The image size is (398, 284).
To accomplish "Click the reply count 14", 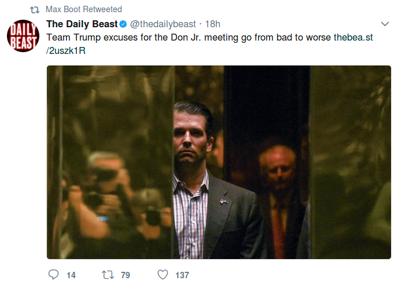I will 71,275.
